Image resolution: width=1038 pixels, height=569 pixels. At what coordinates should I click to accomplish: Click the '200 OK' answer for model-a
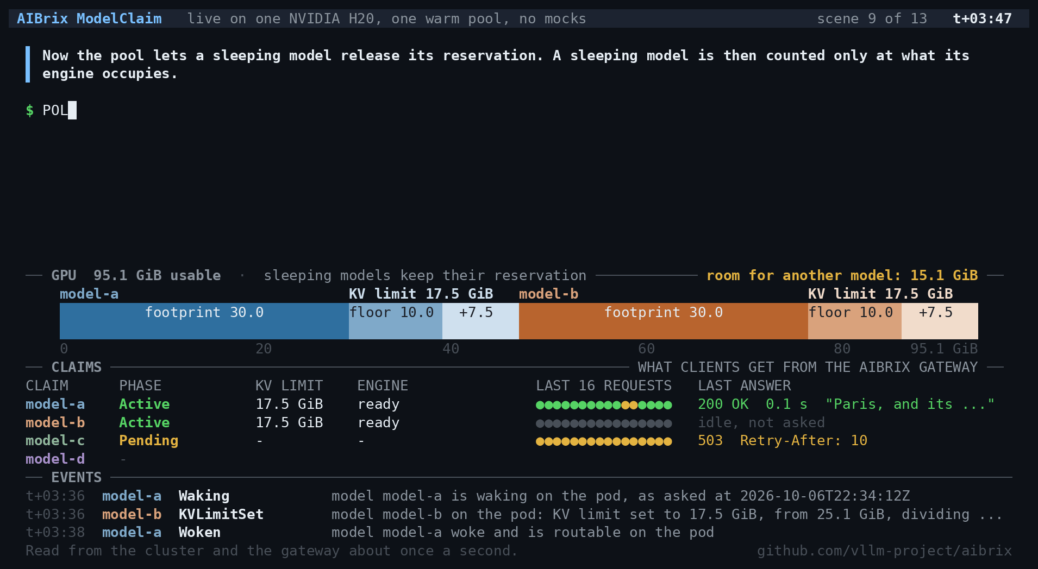tap(723, 404)
